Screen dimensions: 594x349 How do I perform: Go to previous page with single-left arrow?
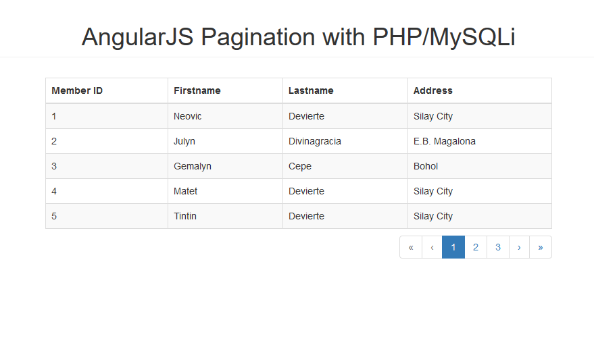pos(432,247)
